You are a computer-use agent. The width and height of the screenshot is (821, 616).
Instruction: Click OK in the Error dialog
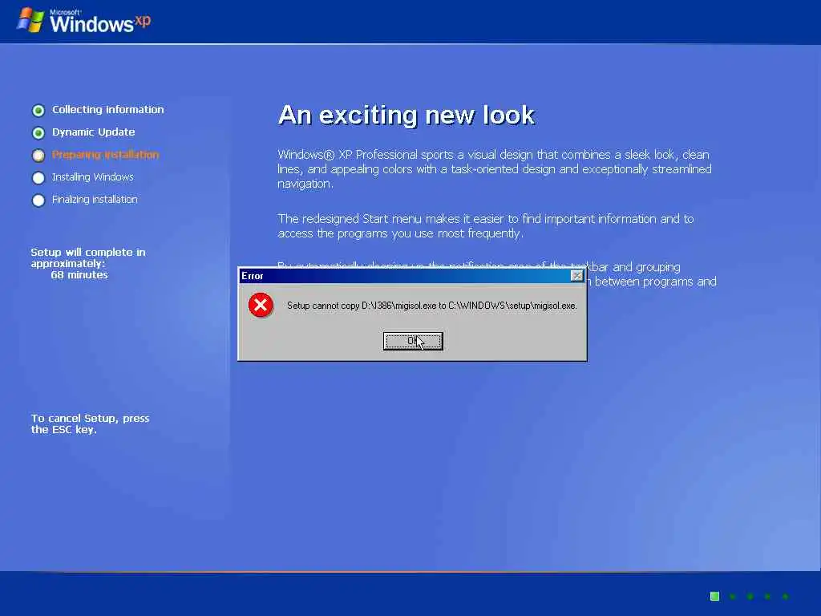point(413,341)
